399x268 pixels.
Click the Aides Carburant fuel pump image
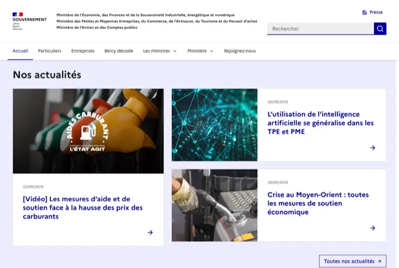[x=88, y=131]
